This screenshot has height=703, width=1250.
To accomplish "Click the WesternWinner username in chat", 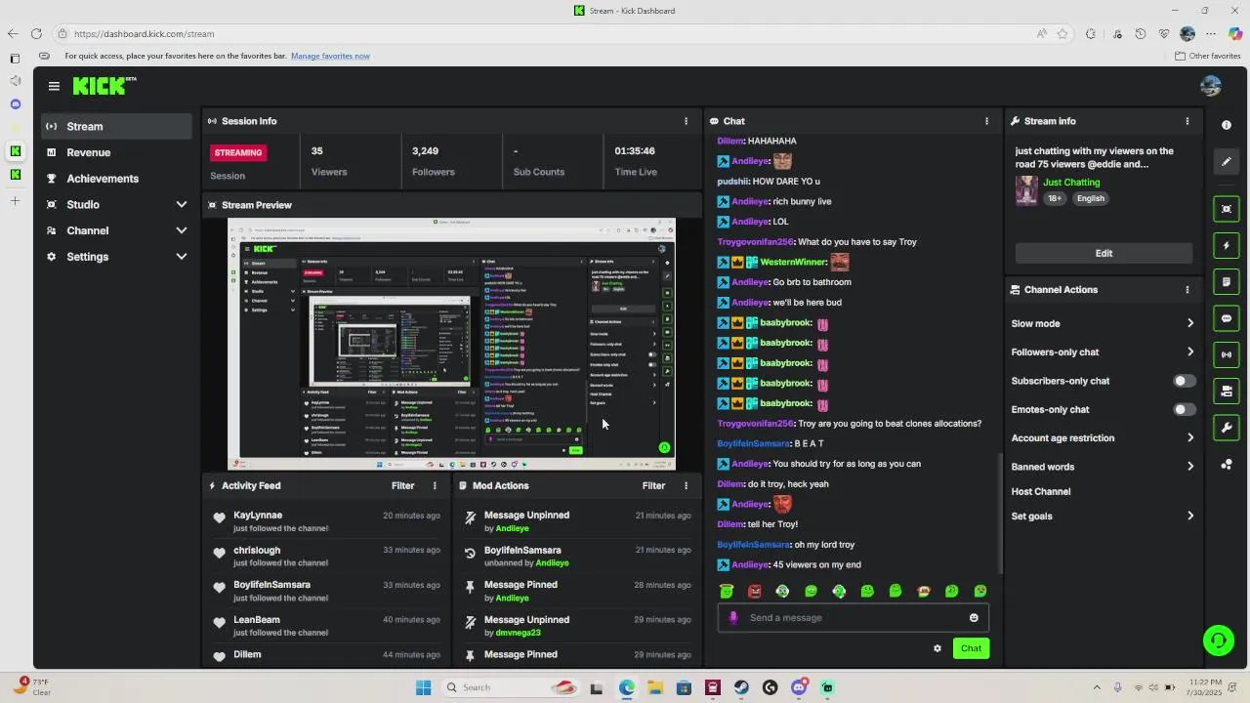I will pos(794,263).
